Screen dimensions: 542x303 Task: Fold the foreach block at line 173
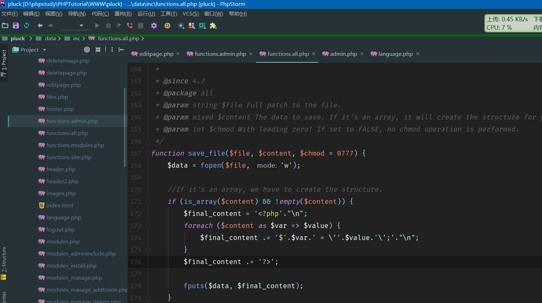point(148,226)
